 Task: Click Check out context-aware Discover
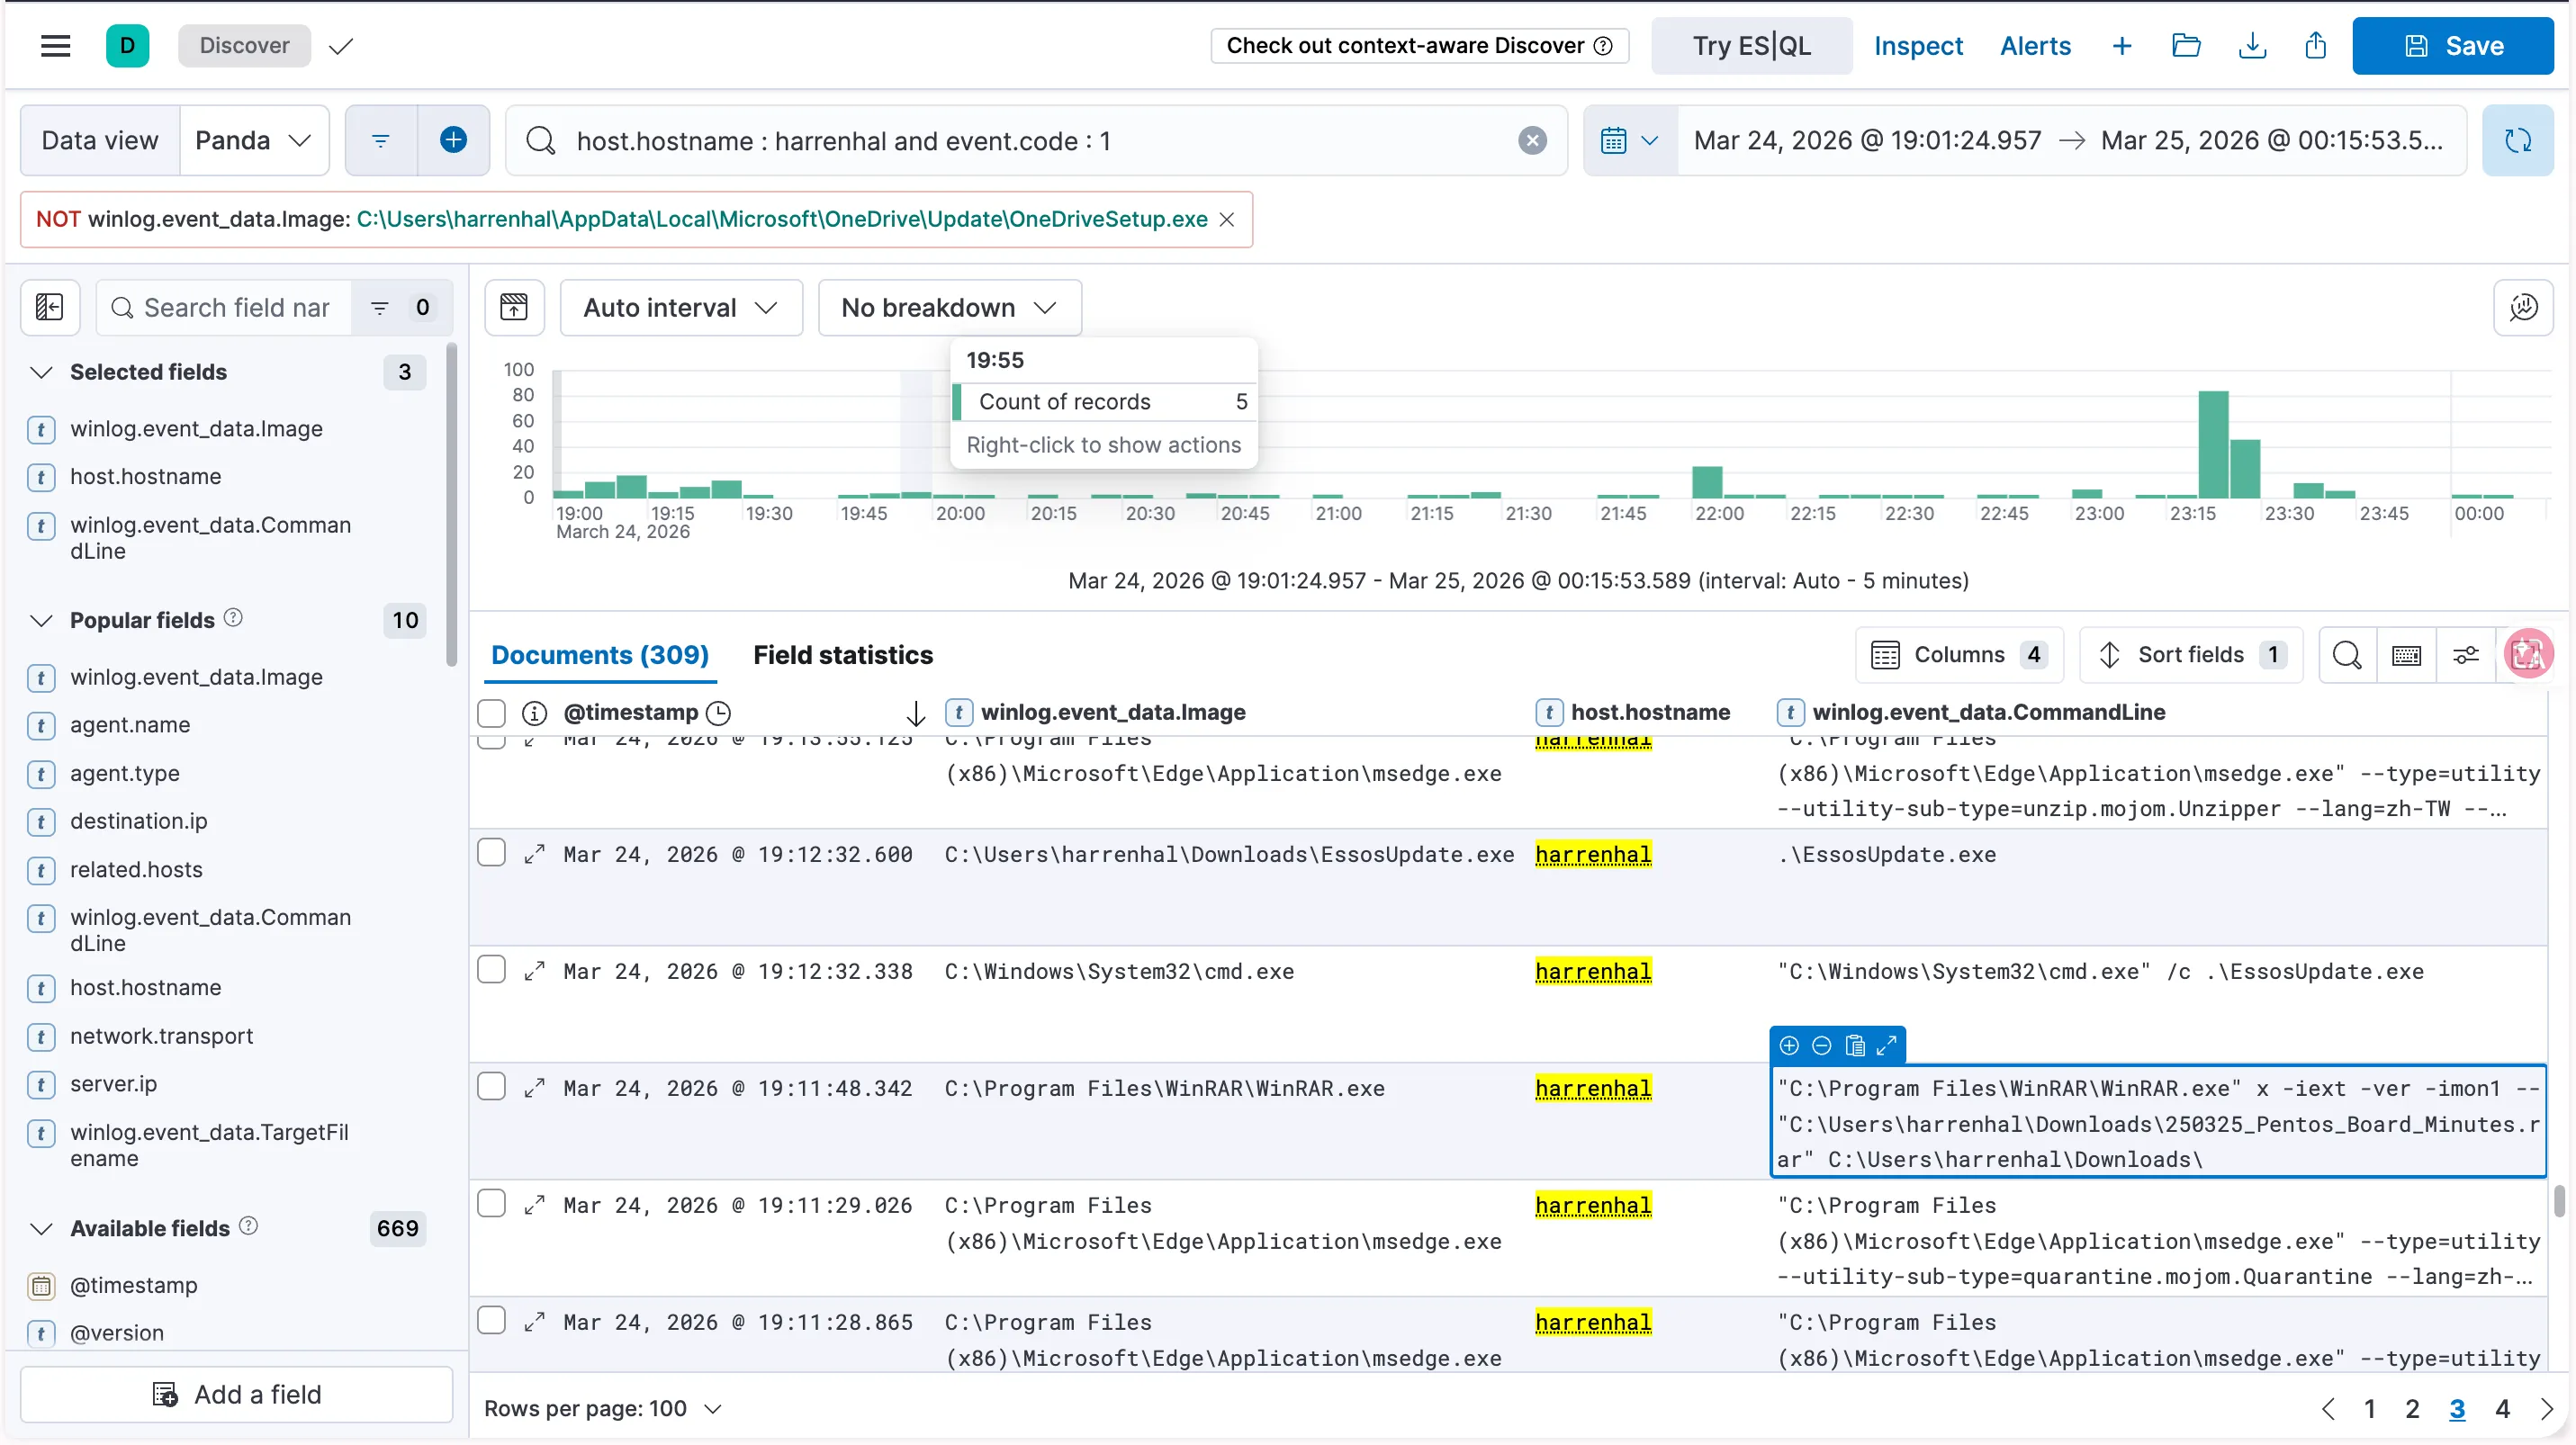pyautogui.click(x=1419, y=46)
